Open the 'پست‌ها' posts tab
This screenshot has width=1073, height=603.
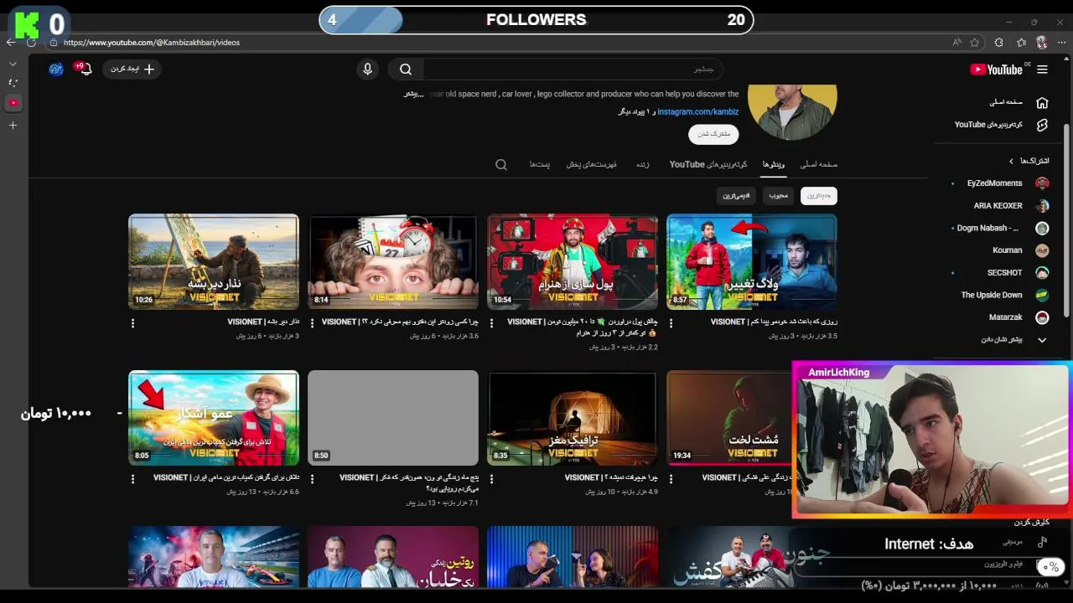539,165
